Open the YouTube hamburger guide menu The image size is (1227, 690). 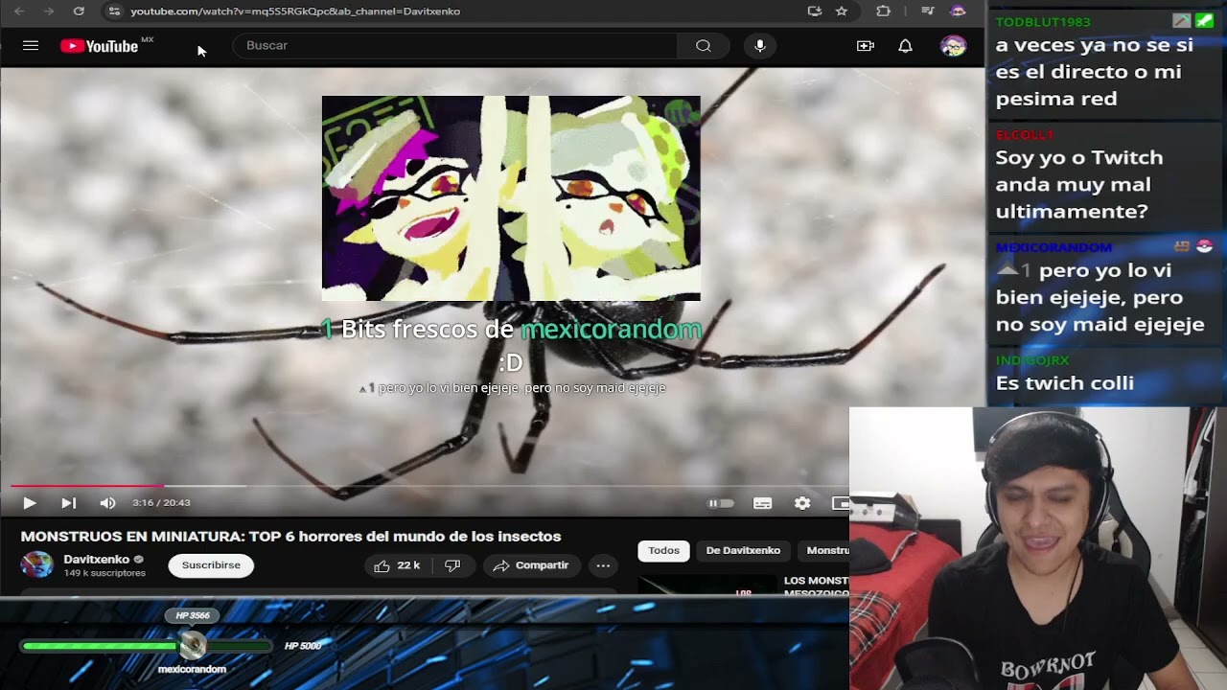coord(31,45)
